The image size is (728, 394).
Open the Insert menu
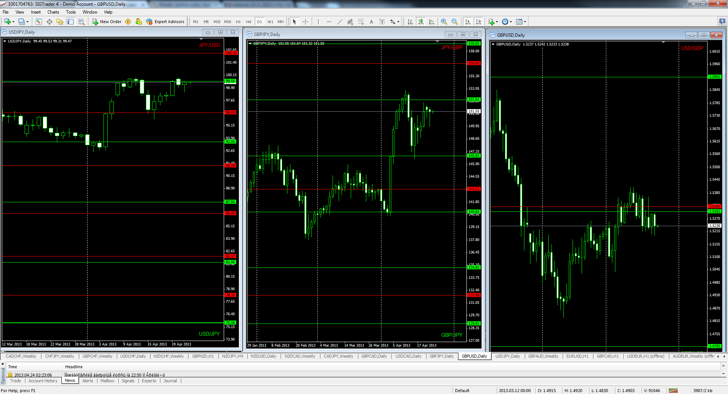coord(36,12)
